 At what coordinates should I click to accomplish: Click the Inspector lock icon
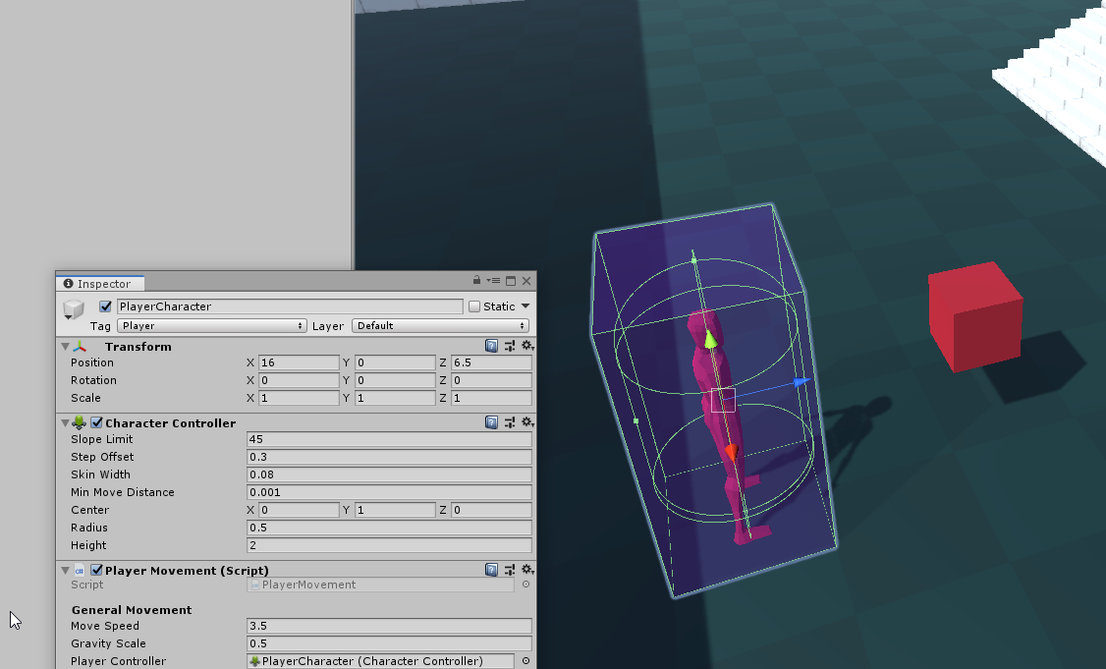click(476, 280)
